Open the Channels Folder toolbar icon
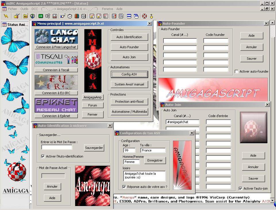 coord(25,16)
